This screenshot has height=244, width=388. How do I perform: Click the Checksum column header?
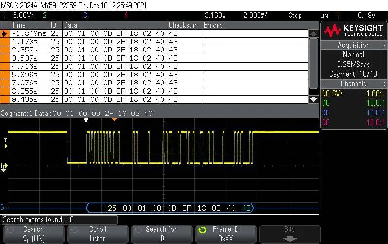click(184, 25)
